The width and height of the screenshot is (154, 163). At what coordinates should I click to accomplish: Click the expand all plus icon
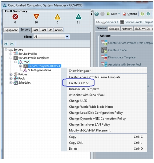pyautogui.click(x=6, y=44)
